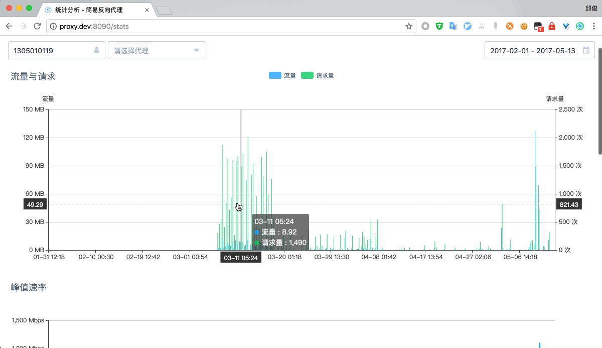Open the sitemap tree extension

click(482, 26)
